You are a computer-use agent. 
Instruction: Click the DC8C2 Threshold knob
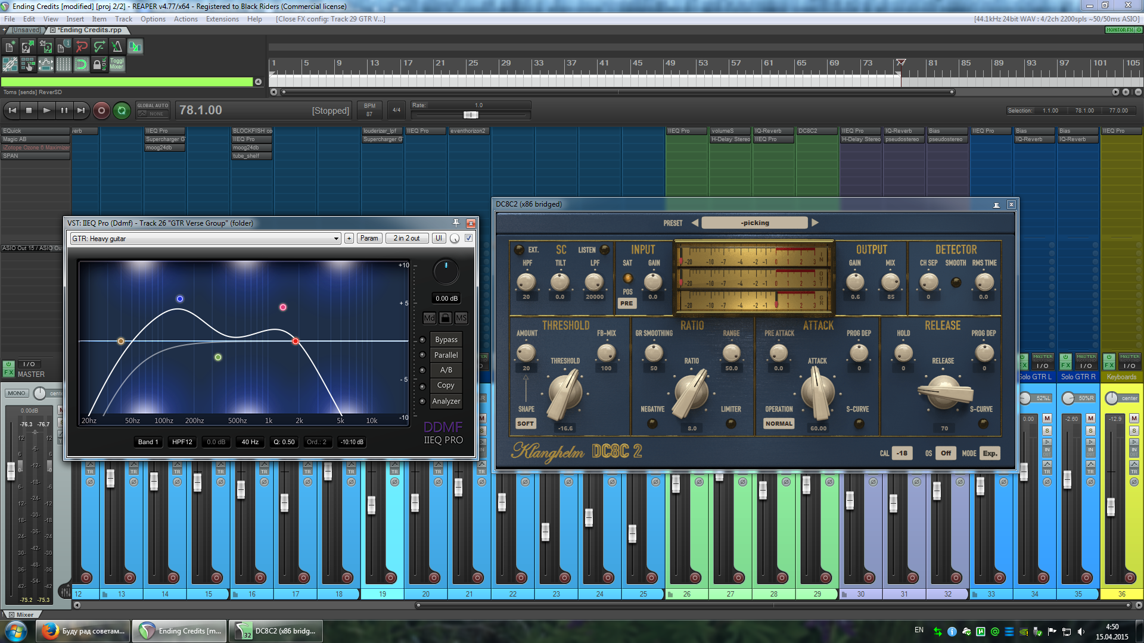coord(565,393)
